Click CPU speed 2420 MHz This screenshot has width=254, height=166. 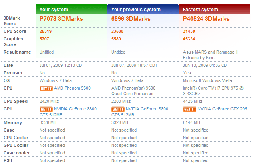point(49,102)
